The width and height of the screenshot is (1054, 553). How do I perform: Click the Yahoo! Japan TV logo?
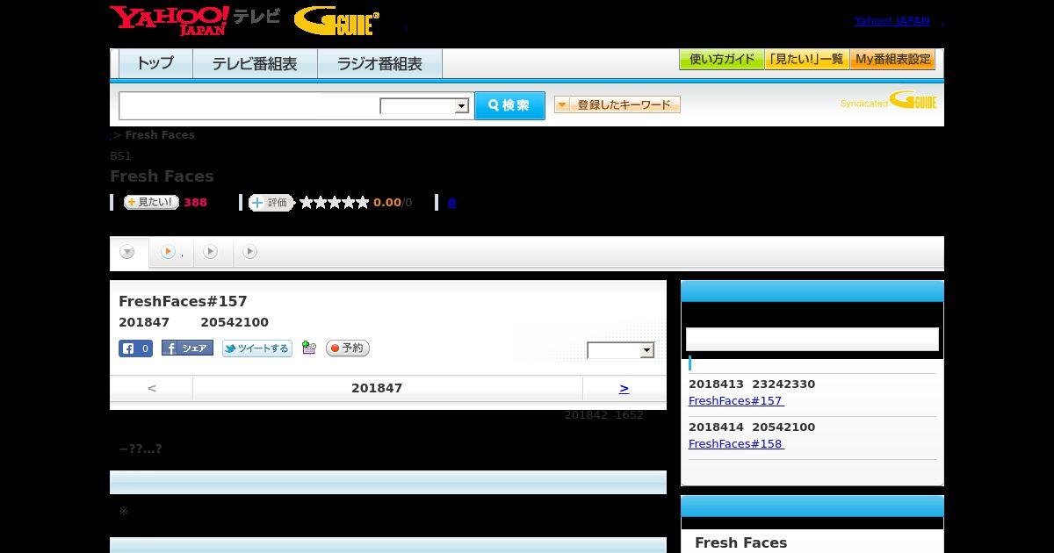click(x=195, y=20)
